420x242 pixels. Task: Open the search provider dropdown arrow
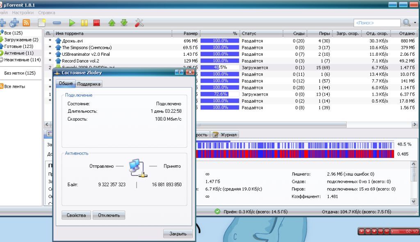(x=415, y=23)
